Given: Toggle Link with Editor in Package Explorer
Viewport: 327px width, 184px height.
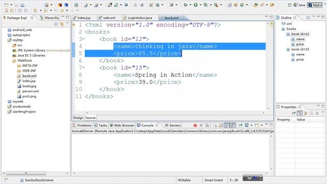Looking at the screenshot, I should (62, 25).
